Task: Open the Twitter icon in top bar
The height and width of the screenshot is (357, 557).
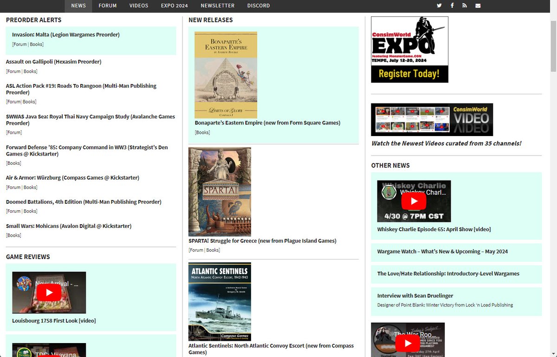Action: pos(439,6)
